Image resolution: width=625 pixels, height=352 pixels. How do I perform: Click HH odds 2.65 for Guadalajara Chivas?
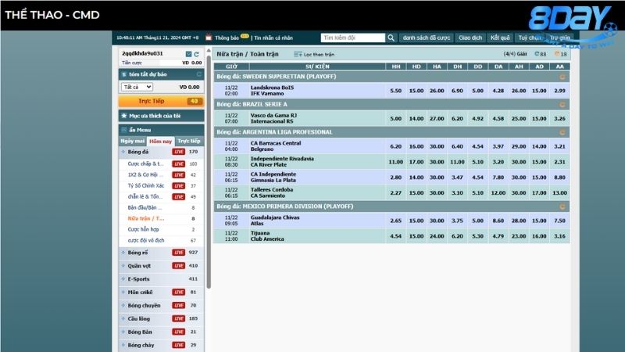396,221
